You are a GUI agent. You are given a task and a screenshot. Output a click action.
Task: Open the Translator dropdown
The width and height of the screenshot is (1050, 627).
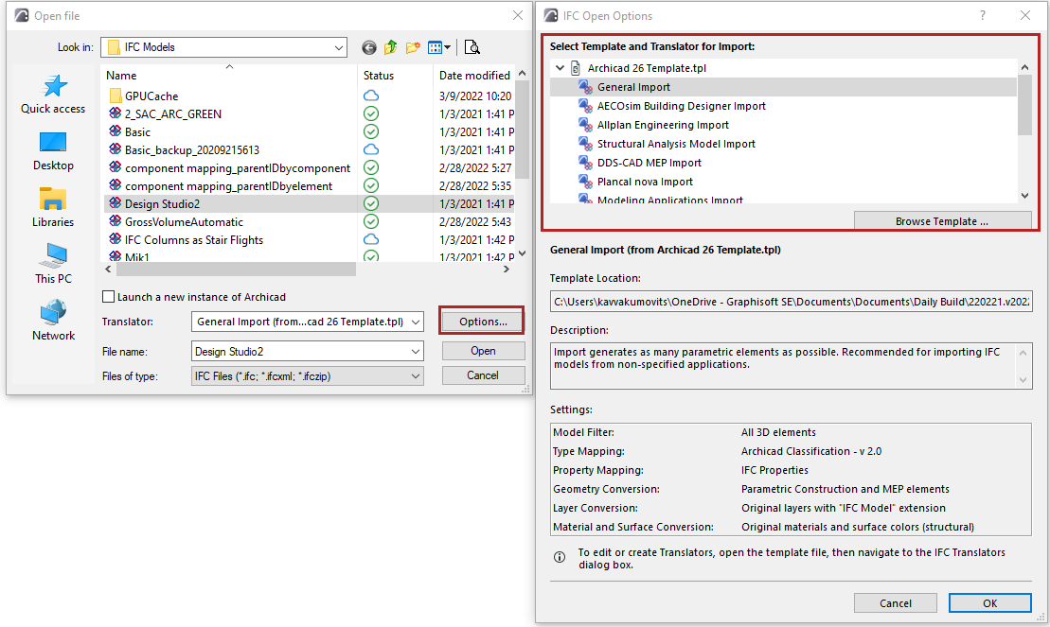point(416,322)
